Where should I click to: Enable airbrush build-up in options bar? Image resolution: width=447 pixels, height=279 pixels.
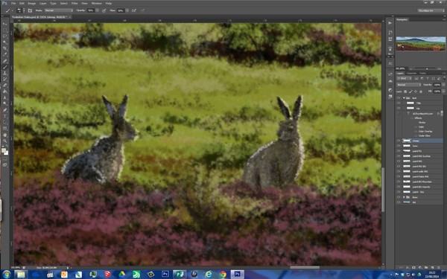click(134, 10)
